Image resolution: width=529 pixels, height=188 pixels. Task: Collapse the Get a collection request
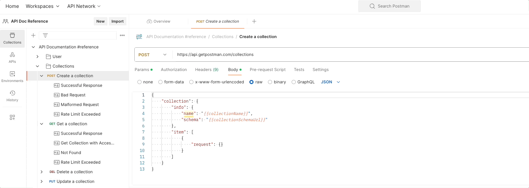pos(42,124)
